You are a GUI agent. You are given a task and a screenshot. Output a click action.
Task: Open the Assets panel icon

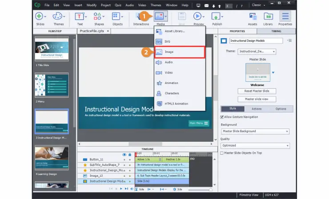click(253, 16)
